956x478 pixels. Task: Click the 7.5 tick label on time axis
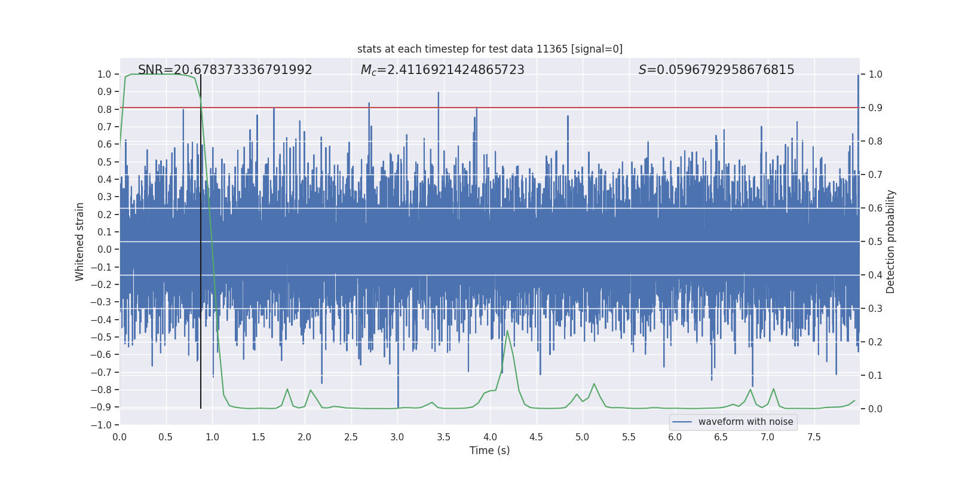814,437
